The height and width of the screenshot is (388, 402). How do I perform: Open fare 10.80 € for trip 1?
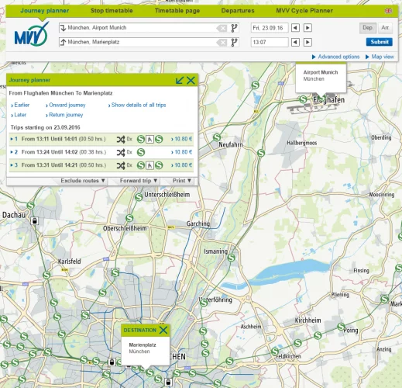(182, 139)
